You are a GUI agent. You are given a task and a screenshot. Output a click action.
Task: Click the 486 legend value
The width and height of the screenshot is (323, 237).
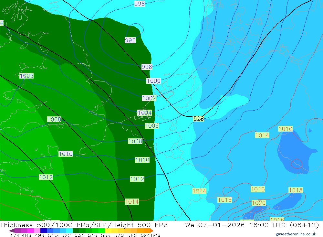26,235
